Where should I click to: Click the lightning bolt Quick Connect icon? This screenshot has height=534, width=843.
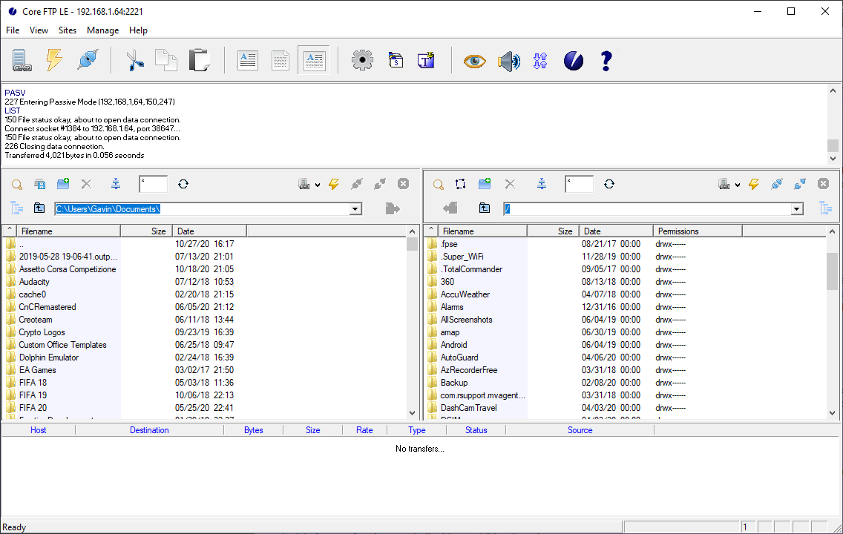[x=54, y=60]
